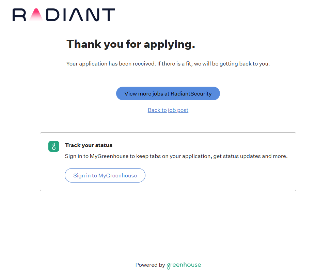Click the Track your status heading
The height and width of the screenshot is (277, 331).
[x=89, y=145]
